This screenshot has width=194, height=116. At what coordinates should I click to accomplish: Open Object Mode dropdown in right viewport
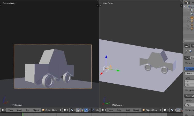coord(152,110)
